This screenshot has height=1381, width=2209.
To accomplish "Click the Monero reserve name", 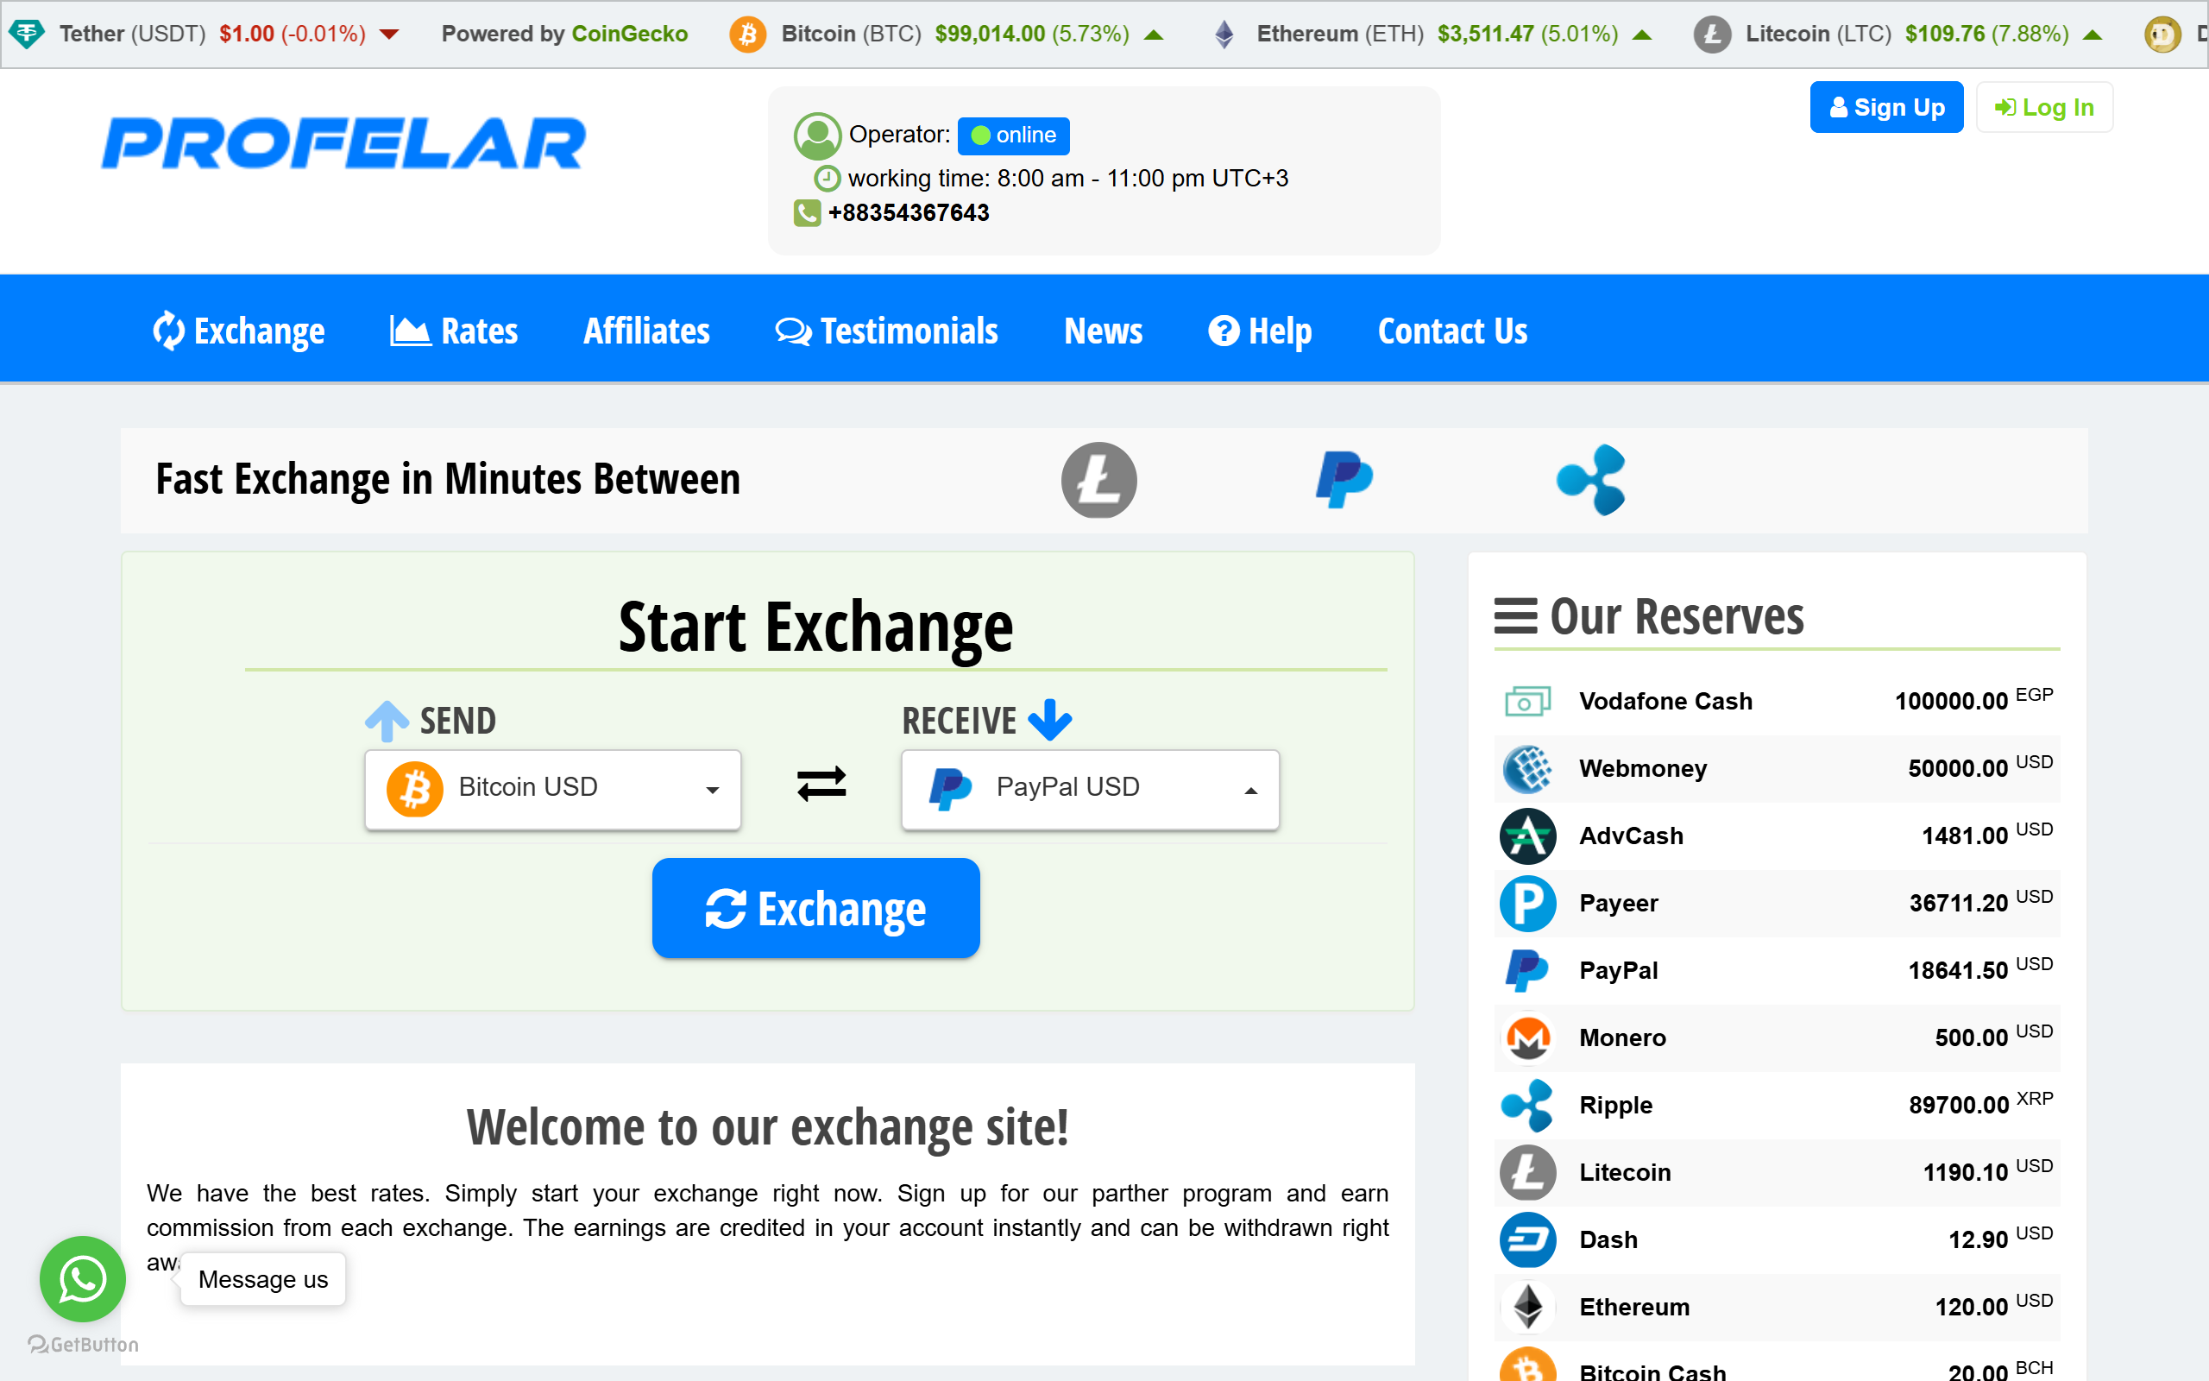I will pos(1622,1038).
